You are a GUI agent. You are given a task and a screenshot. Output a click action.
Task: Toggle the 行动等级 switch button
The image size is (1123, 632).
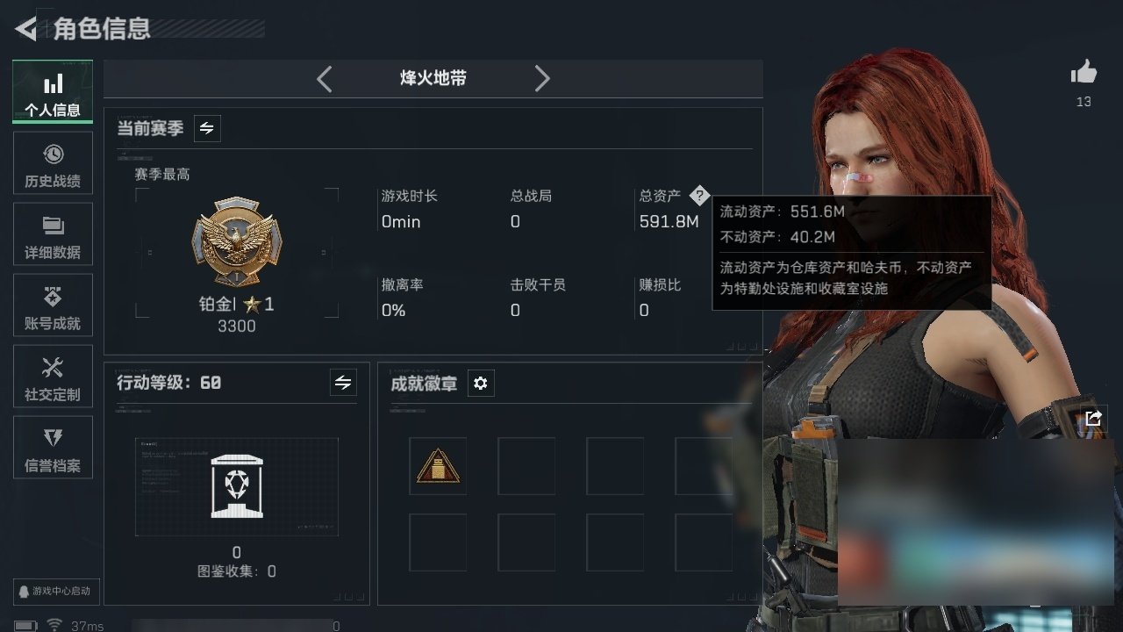pos(343,383)
